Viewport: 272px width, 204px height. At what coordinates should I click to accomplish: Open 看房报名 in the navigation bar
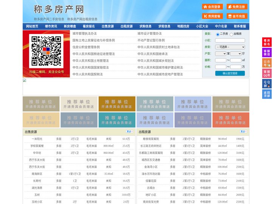point(89,26)
